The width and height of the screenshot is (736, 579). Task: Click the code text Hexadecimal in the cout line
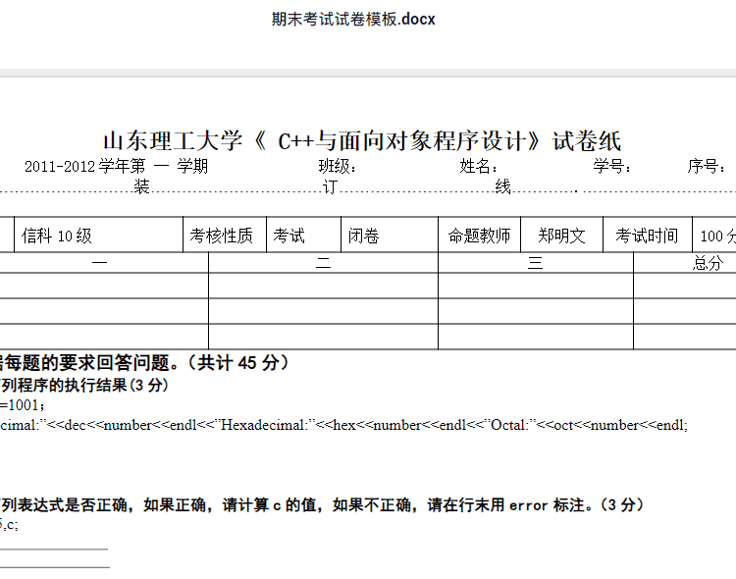263,426
